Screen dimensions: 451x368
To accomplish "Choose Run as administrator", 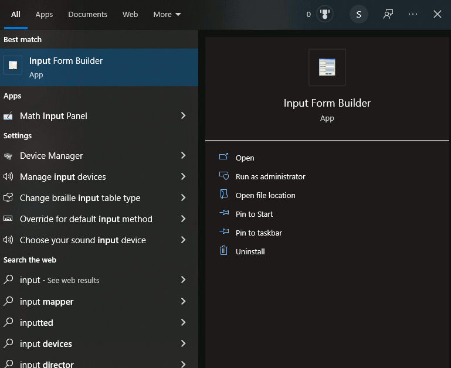I will click(270, 176).
